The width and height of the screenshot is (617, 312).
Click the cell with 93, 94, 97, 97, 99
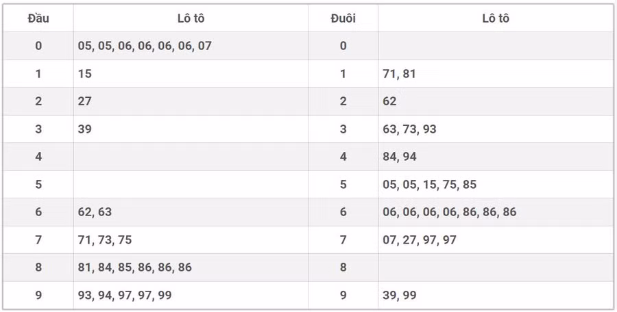124,296
